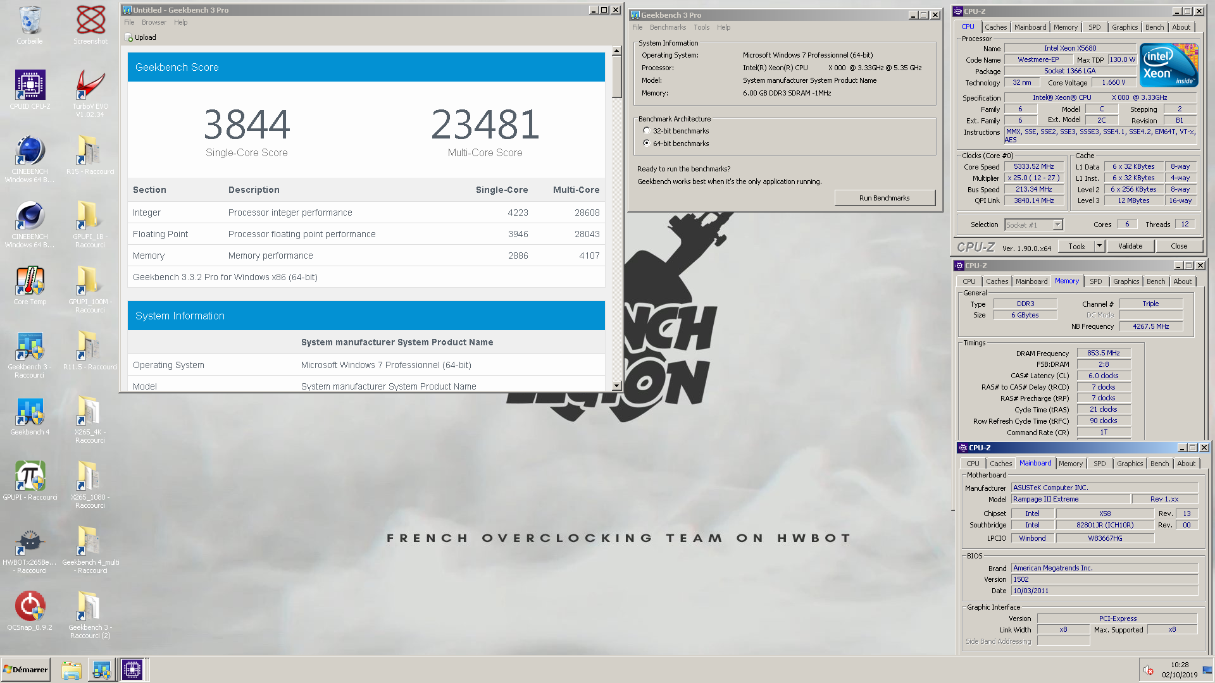
Task: Open file explorer from the taskbar
Action: 72,670
